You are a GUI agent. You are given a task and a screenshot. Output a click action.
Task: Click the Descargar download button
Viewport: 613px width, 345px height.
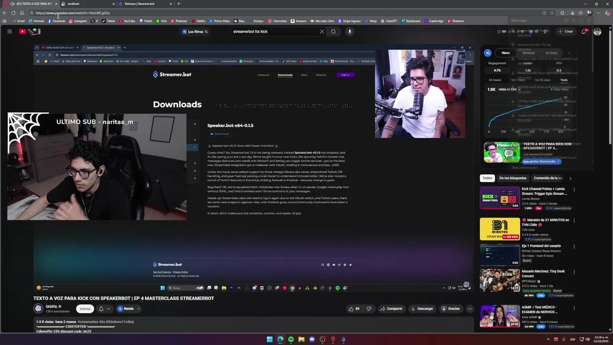click(x=422, y=309)
